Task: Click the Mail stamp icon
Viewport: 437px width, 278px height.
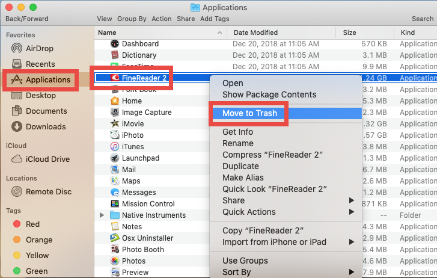Action: [x=115, y=170]
